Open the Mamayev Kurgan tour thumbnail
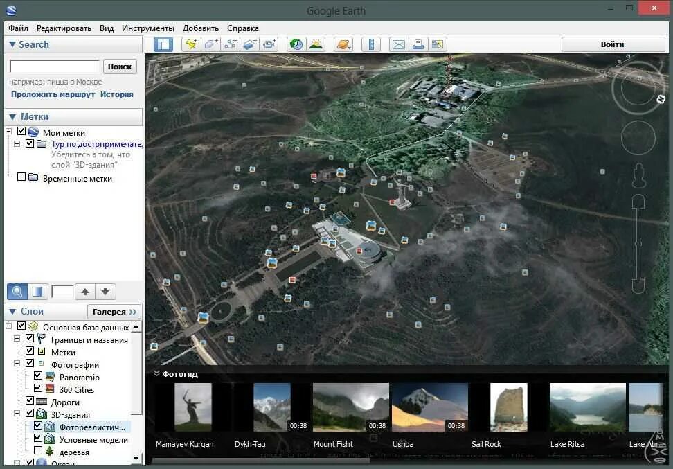This screenshot has height=469, width=673. click(192, 407)
